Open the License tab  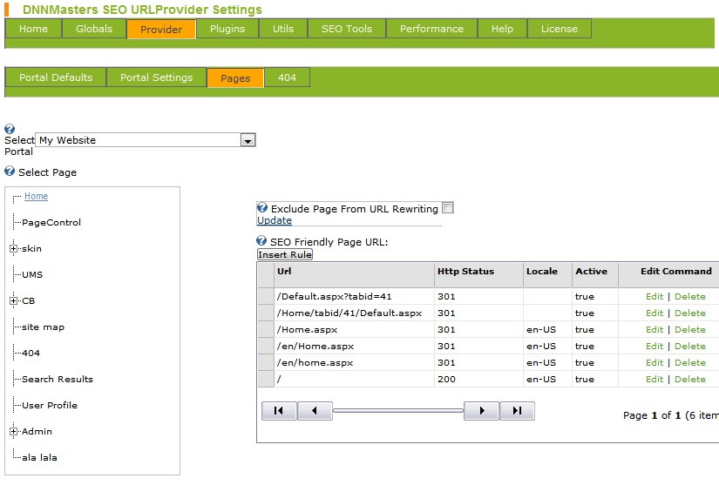[x=559, y=29]
